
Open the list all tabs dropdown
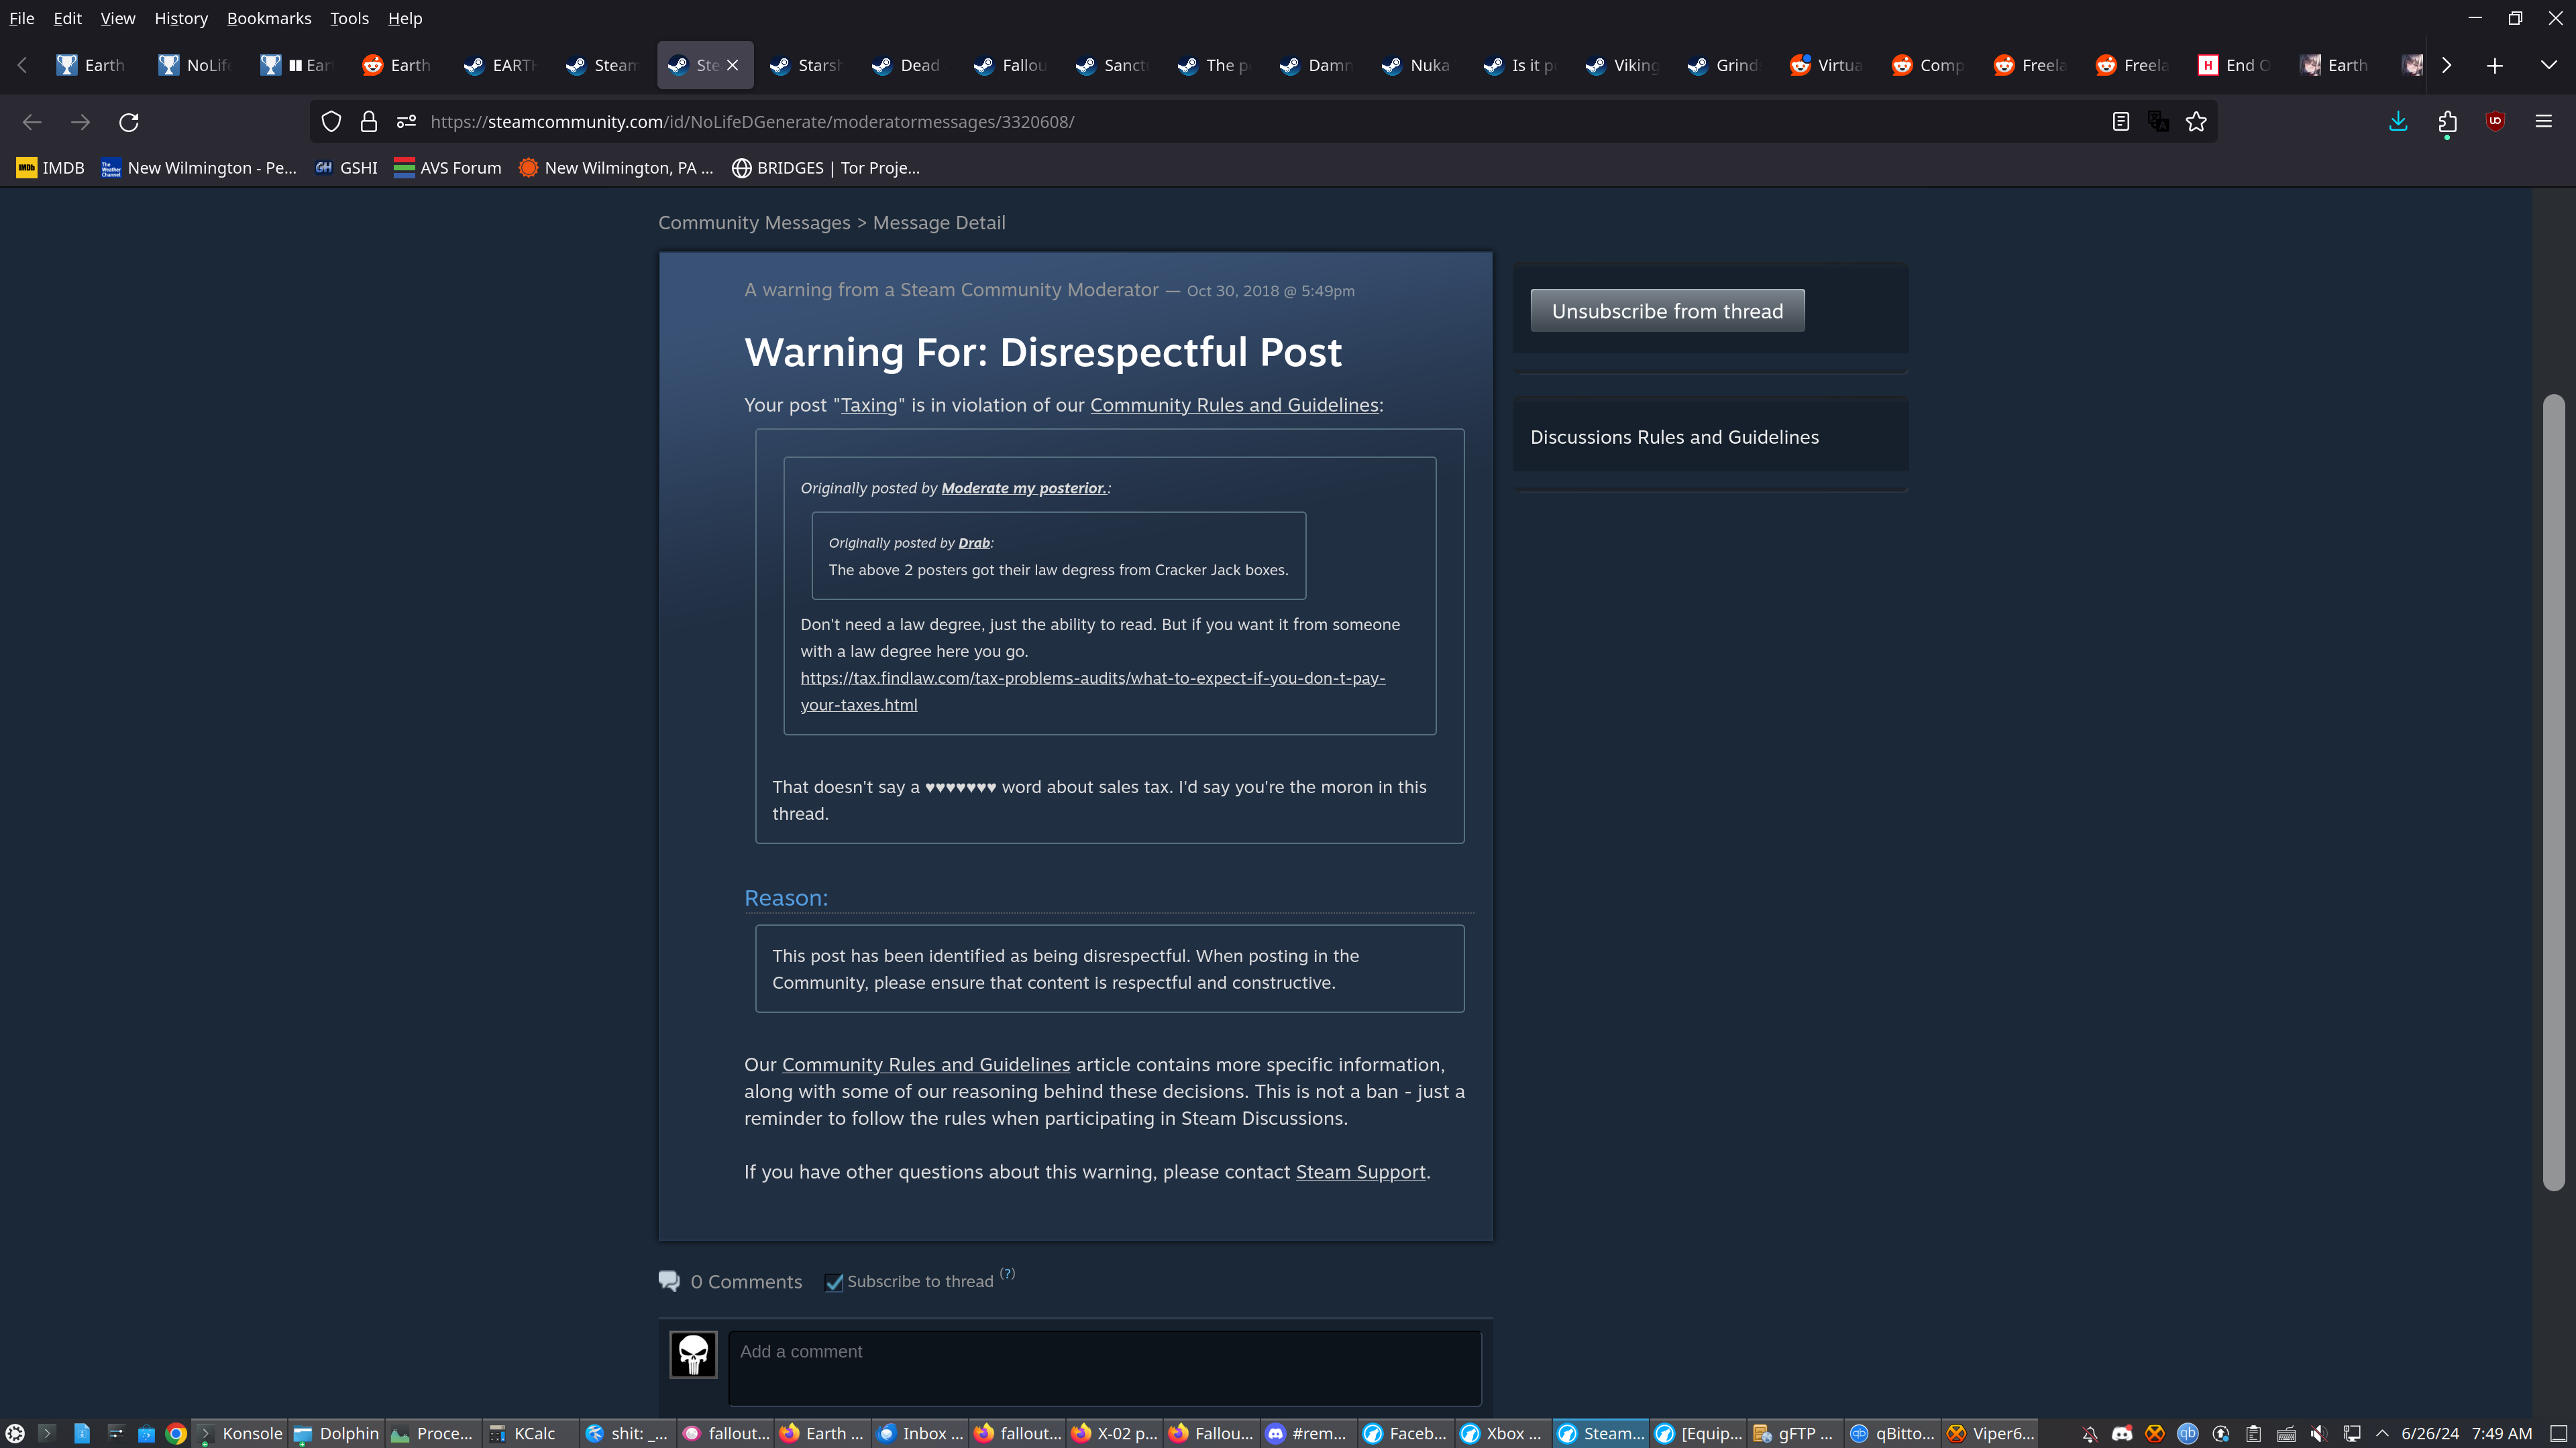[x=2548, y=65]
